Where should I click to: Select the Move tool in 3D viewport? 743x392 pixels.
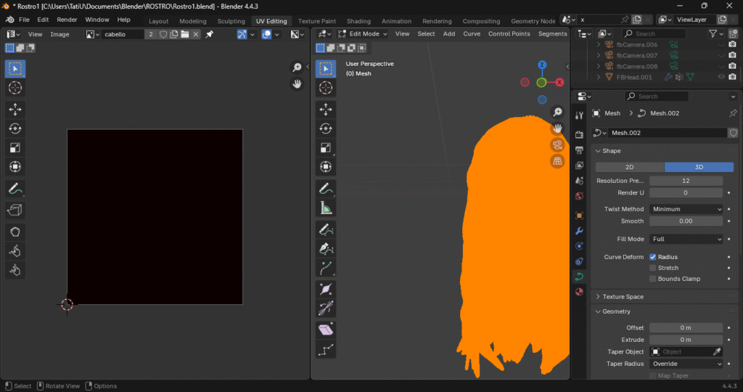click(x=326, y=109)
